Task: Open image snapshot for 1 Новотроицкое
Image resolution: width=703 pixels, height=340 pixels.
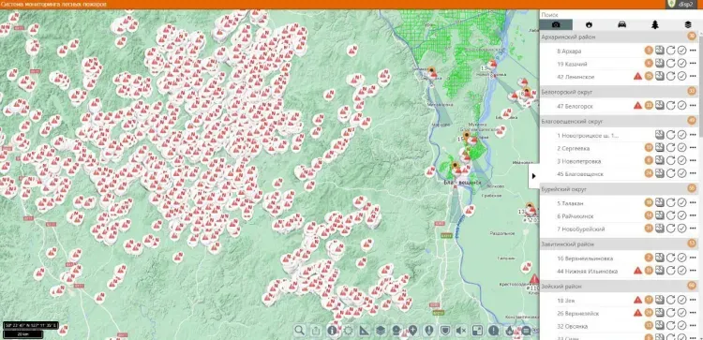Action: pos(660,135)
